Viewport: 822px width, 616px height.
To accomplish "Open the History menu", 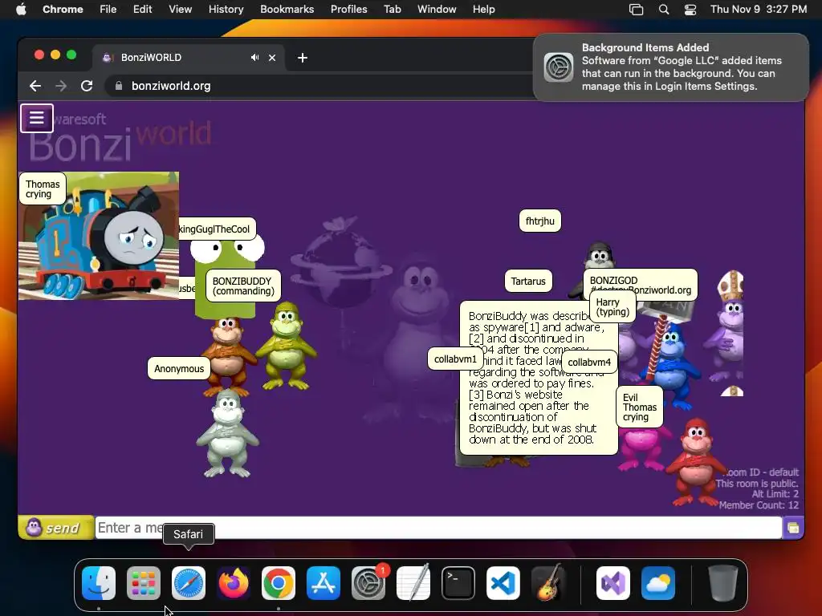I will pos(226,9).
